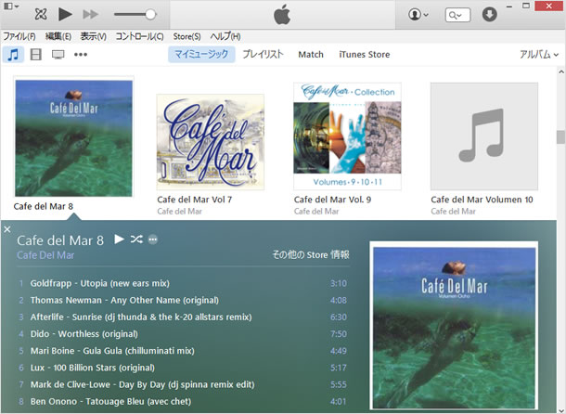
Task: Click the 7:50 duration of Dido track
Action: [x=339, y=334]
